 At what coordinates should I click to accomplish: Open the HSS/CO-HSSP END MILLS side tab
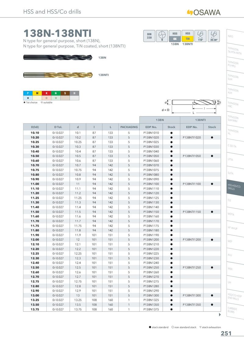235,297
